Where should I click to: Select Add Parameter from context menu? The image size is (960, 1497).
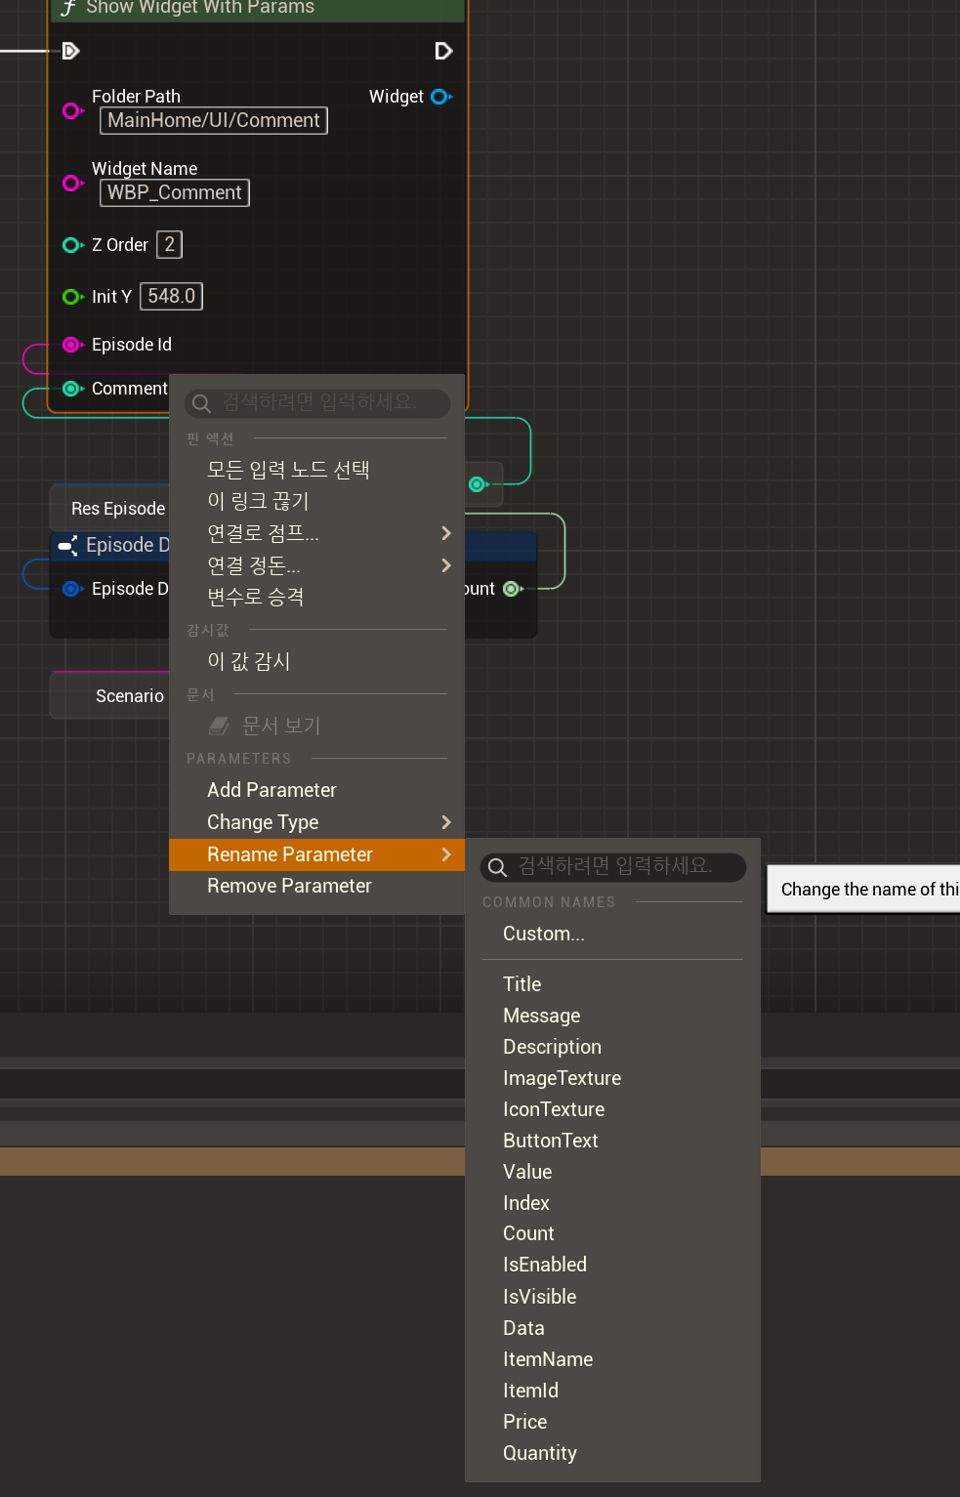tap(271, 790)
